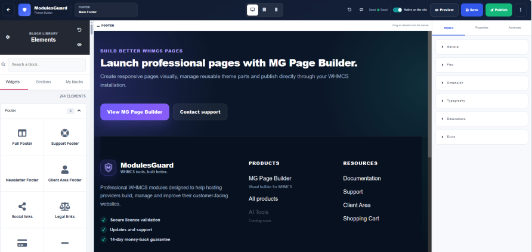Select the PRODUCTS column heading
The height and width of the screenshot is (252, 532).
coord(264,163)
